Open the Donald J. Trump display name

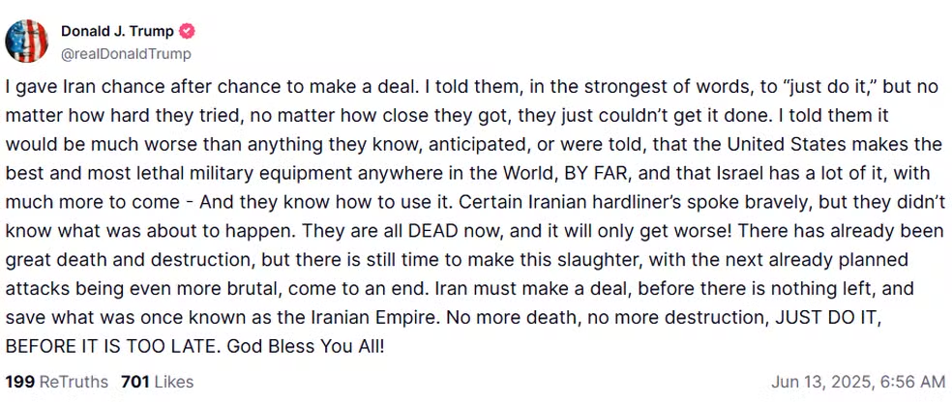tap(118, 31)
